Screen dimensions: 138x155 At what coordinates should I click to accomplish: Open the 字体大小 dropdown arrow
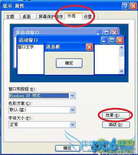tap(72, 125)
